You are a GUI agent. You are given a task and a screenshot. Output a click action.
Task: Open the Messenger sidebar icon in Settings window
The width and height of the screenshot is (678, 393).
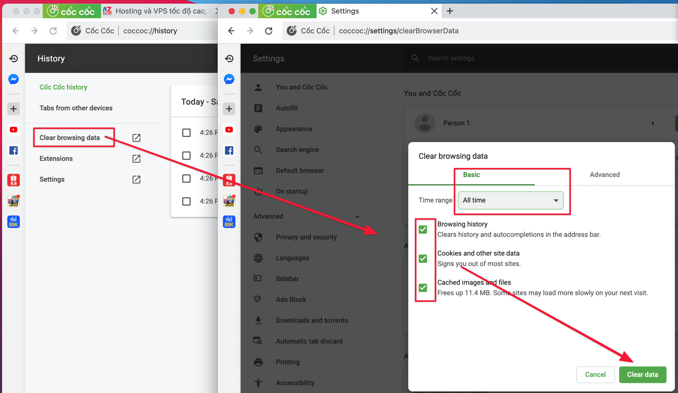click(229, 79)
